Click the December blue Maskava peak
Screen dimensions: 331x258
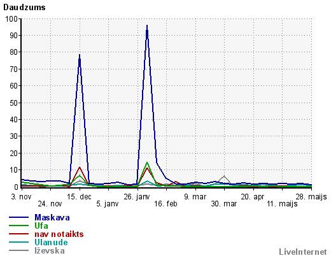pyautogui.click(x=80, y=55)
